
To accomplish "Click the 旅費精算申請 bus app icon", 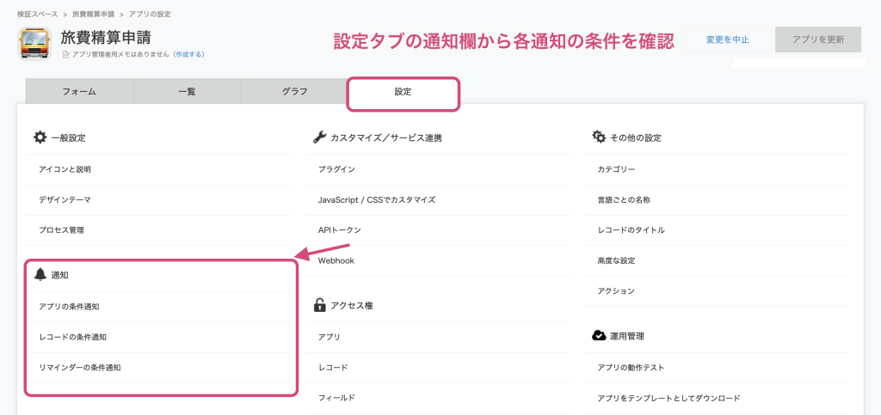I will click(34, 43).
